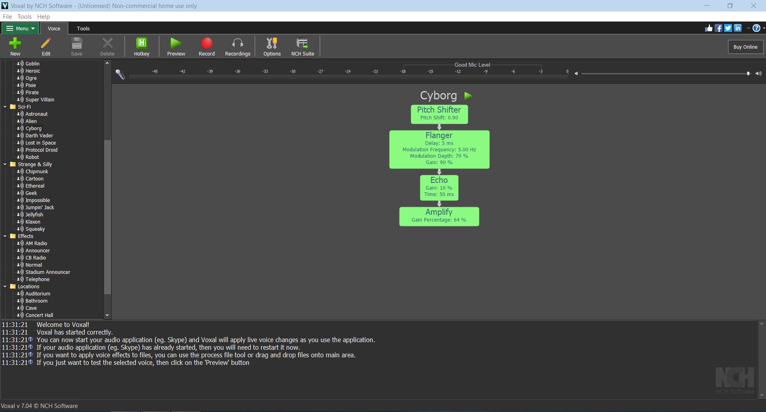This screenshot has width=766, height=412.
Task: Select the Cave location voice
Action: 31,308
